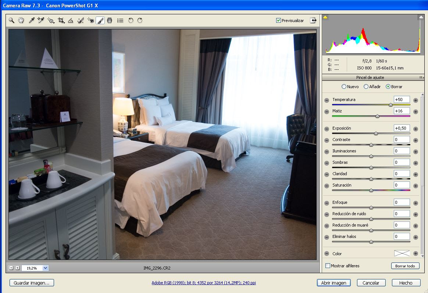Open Pincel de ajuste panel menu
Viewport: 428px width, 293px height.
(421, 77)
